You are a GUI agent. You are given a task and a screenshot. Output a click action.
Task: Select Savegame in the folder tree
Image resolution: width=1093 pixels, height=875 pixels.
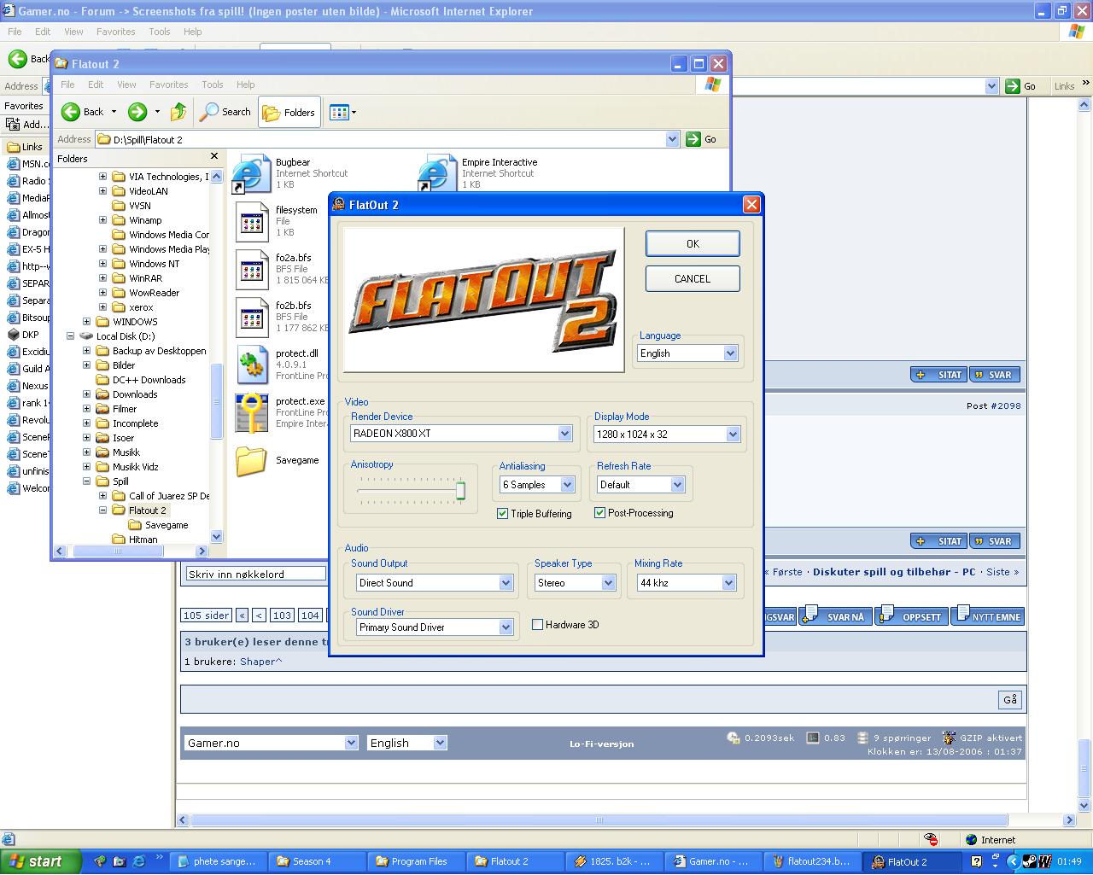pyautogui.click(x=167, y=525)
